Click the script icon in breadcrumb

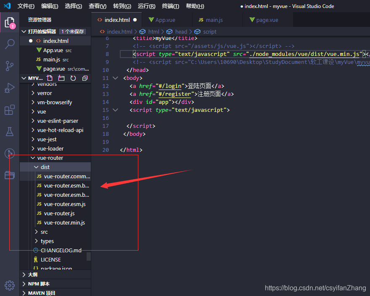click(x=198, y=32)
